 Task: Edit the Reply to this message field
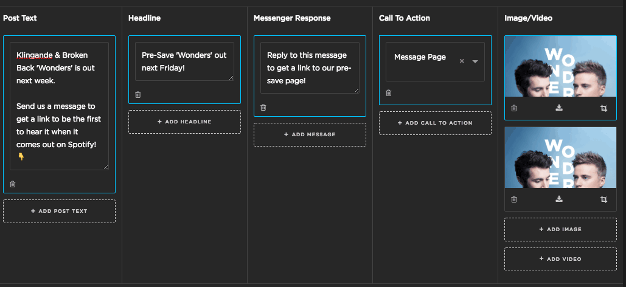(x=310, y=68)
